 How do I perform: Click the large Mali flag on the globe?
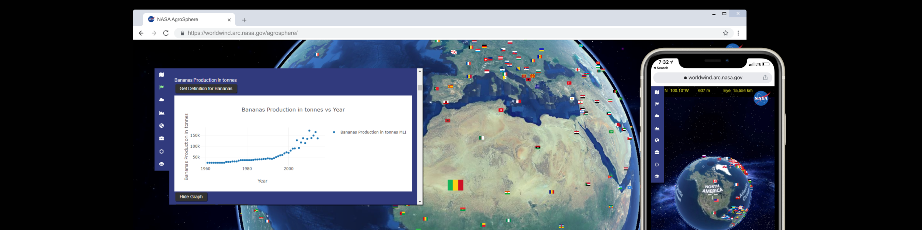tap(455, 185)
